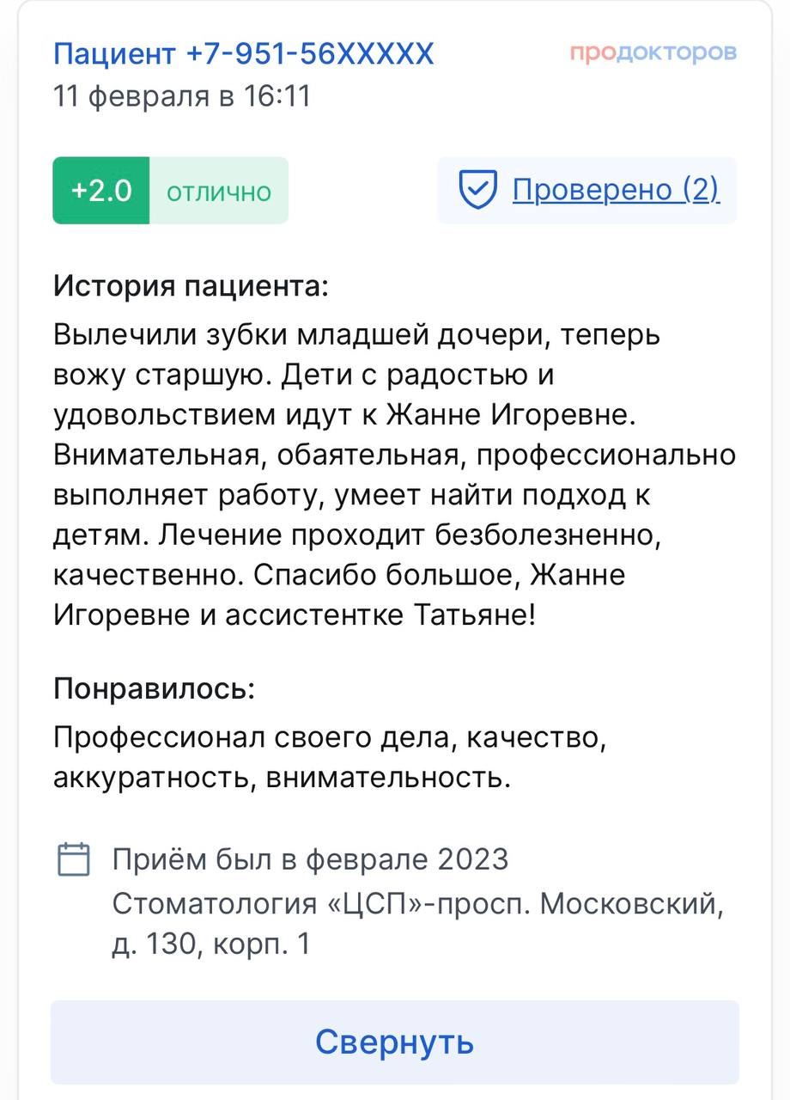
Task: Select the 'отлично' rating label
Action: [218, 192]
